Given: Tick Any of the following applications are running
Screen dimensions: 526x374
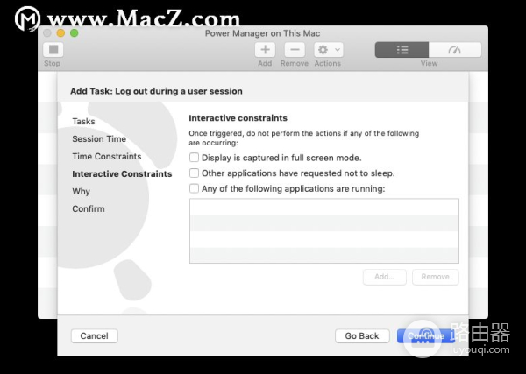Looking at the screenshot, I should [194, 188].
